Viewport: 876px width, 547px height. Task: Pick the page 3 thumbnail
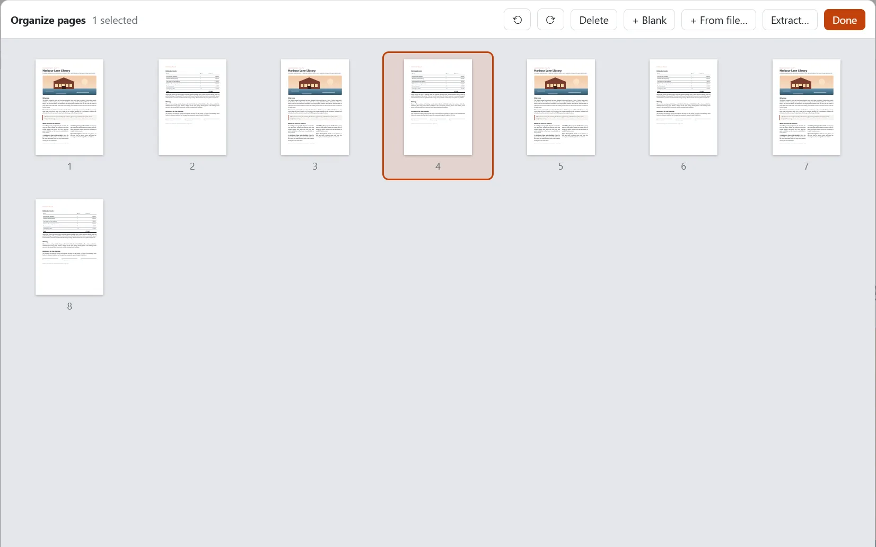315,107
